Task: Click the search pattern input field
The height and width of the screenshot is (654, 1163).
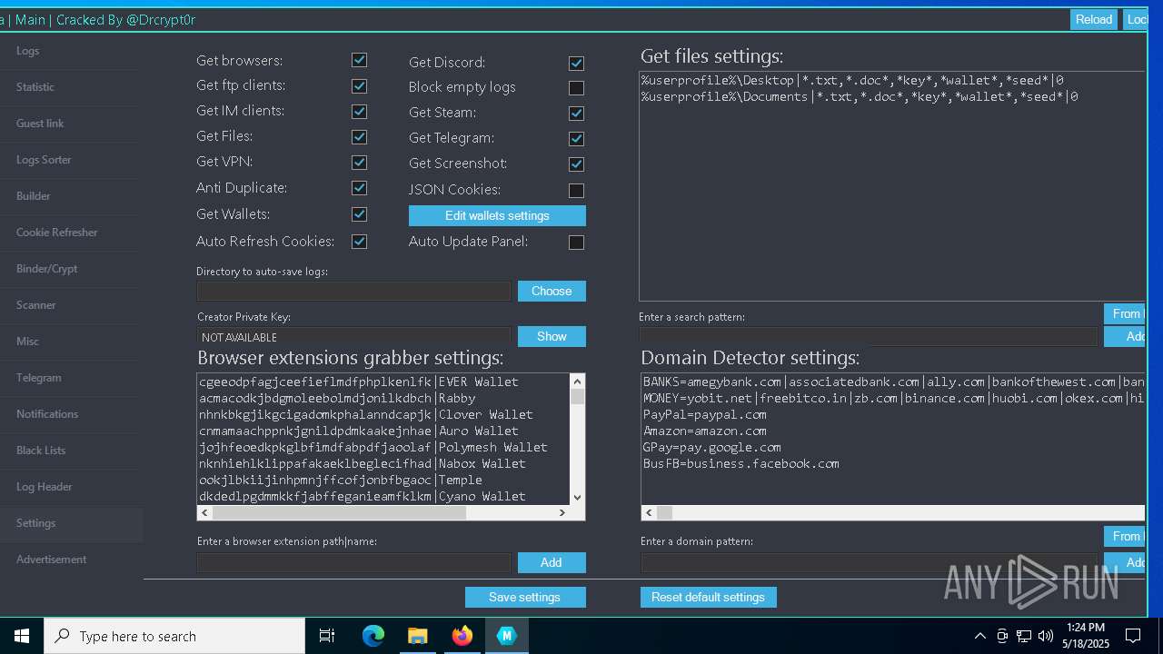Action: tap(869, 336)
